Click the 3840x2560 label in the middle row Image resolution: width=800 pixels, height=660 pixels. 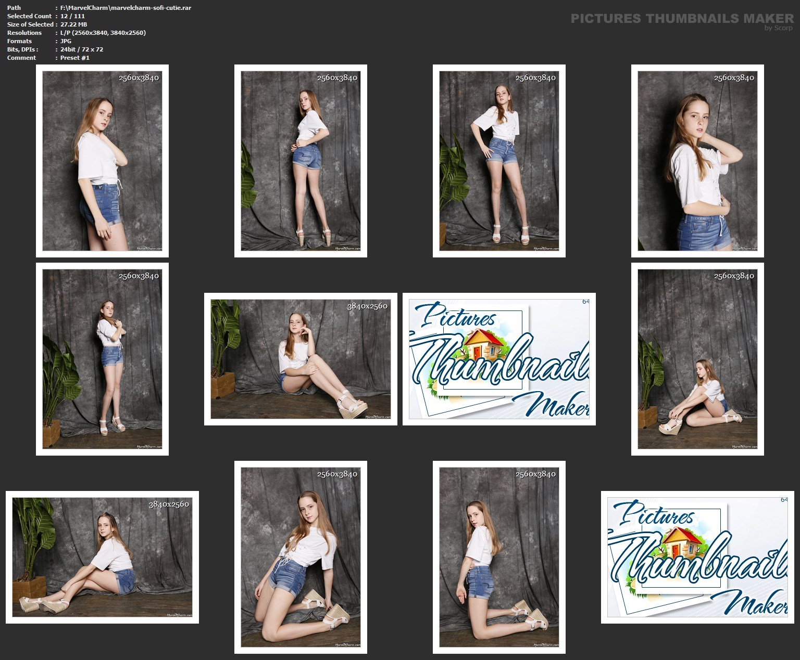(367, 306)
